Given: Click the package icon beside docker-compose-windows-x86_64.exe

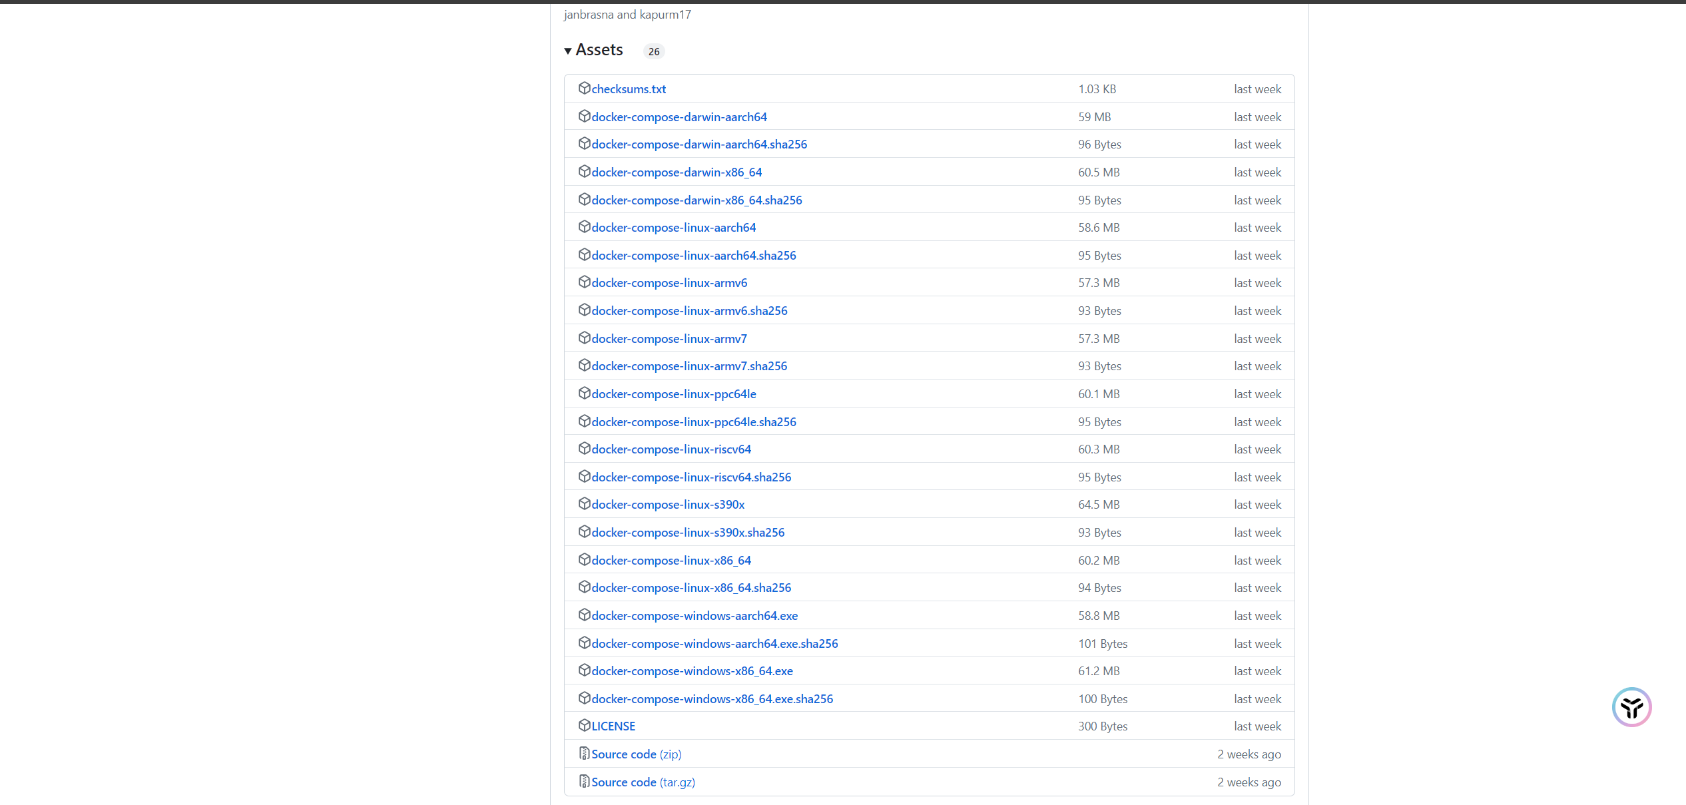Looking at the screenshot, I should point(584,670).
